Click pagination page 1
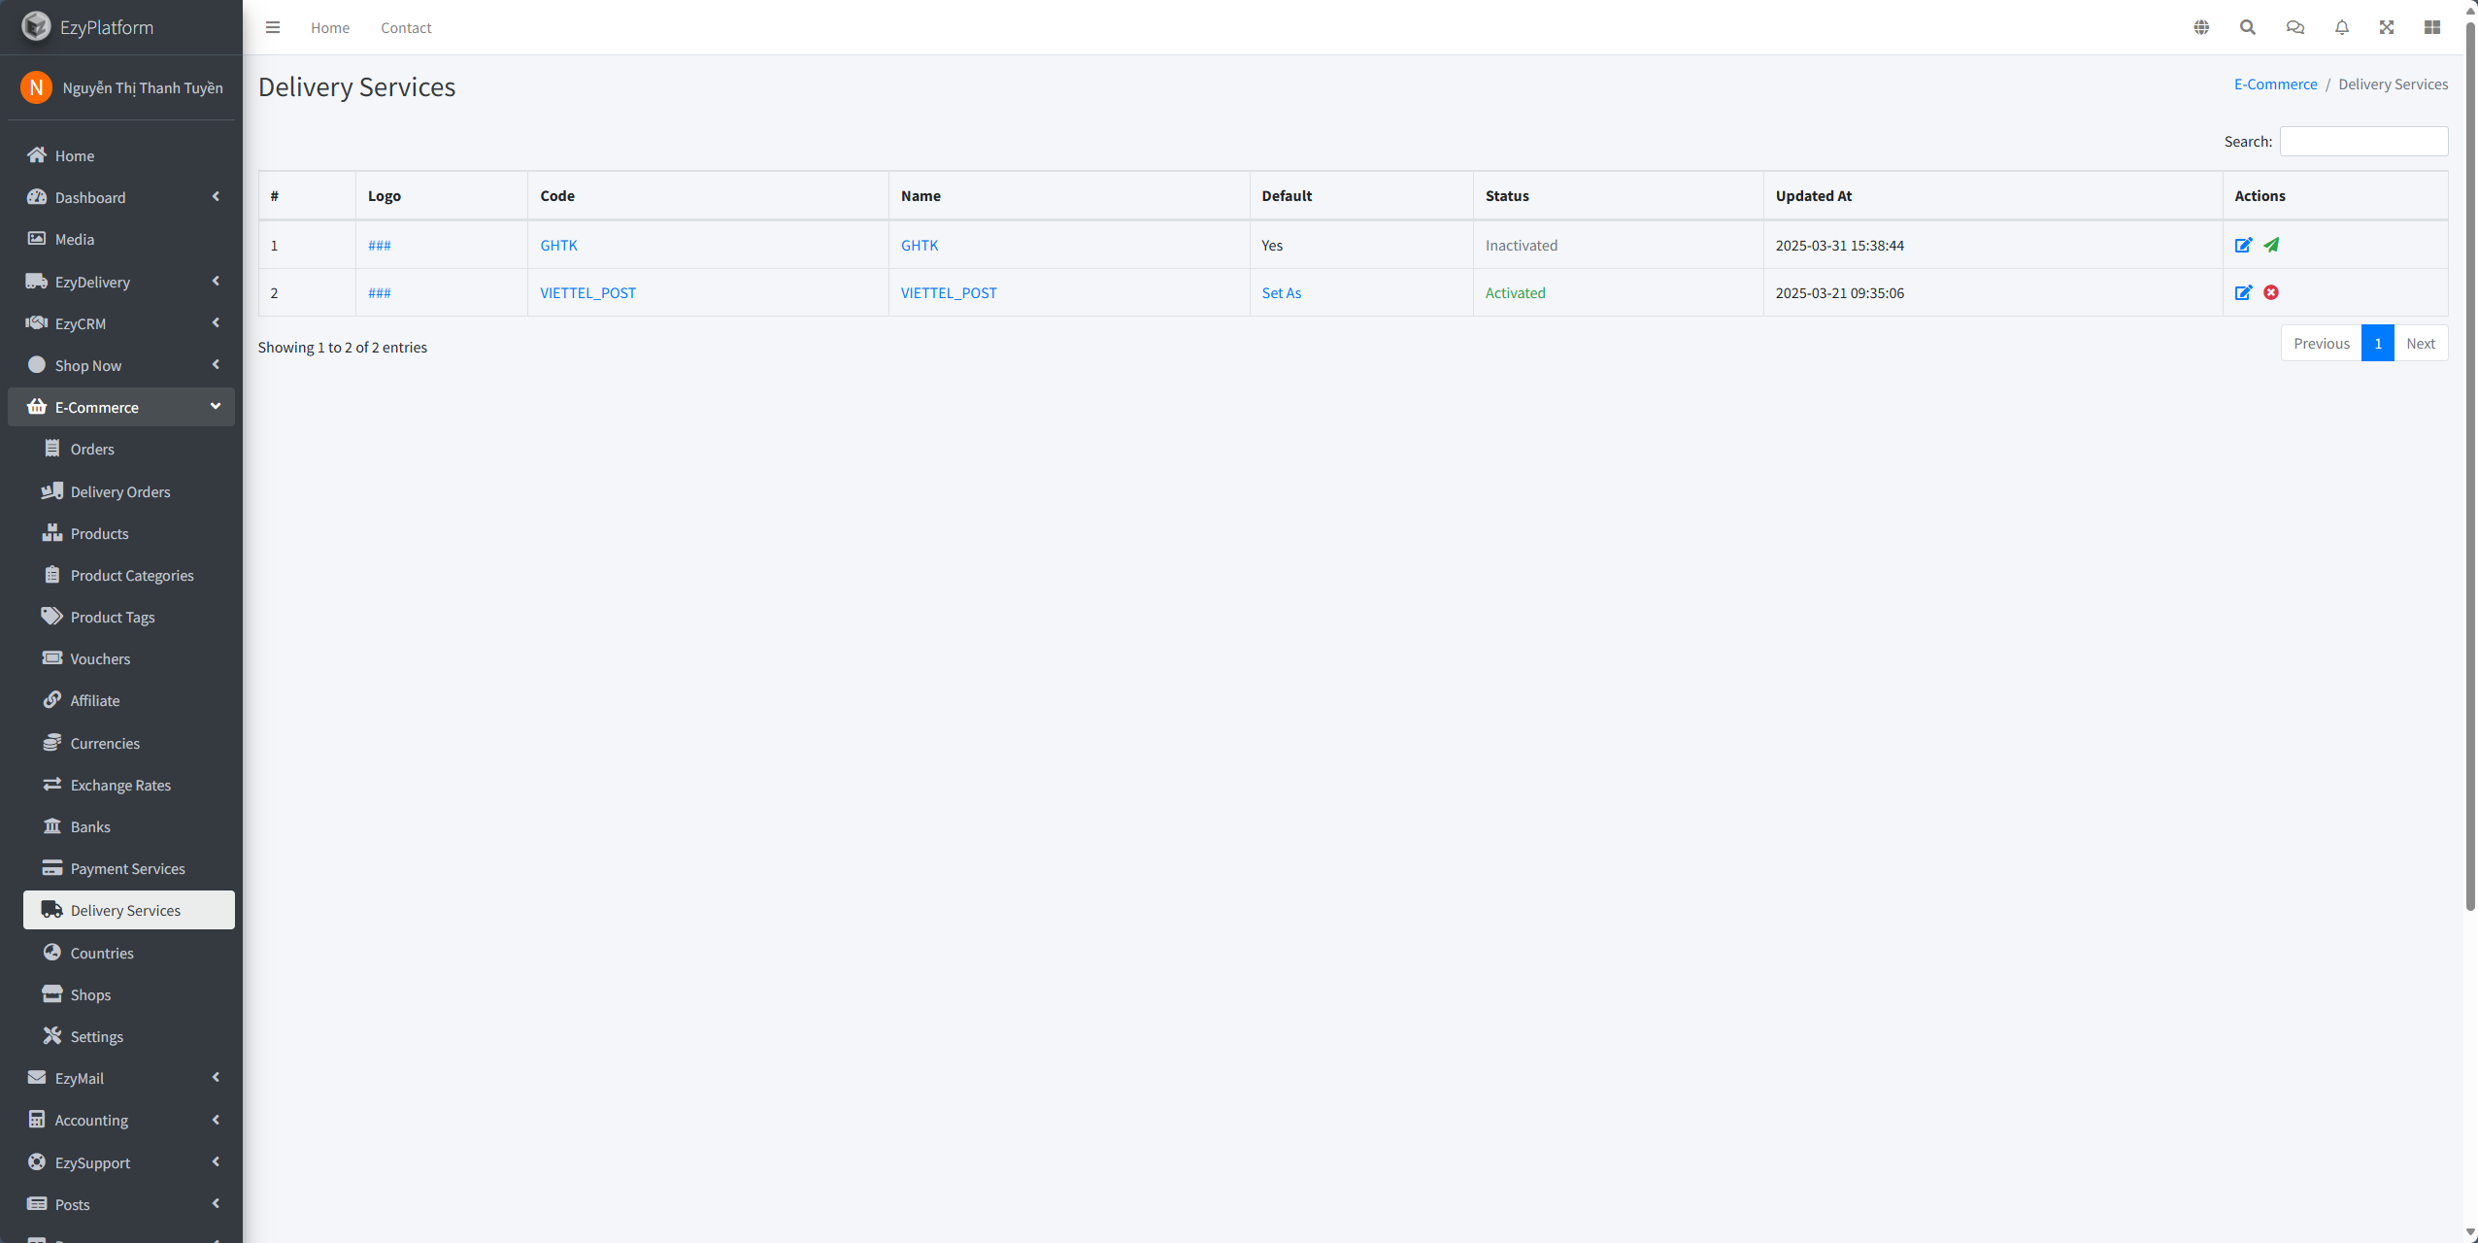The width and height of the screenshot is (2478, 1243). [x=2378, y=343]
